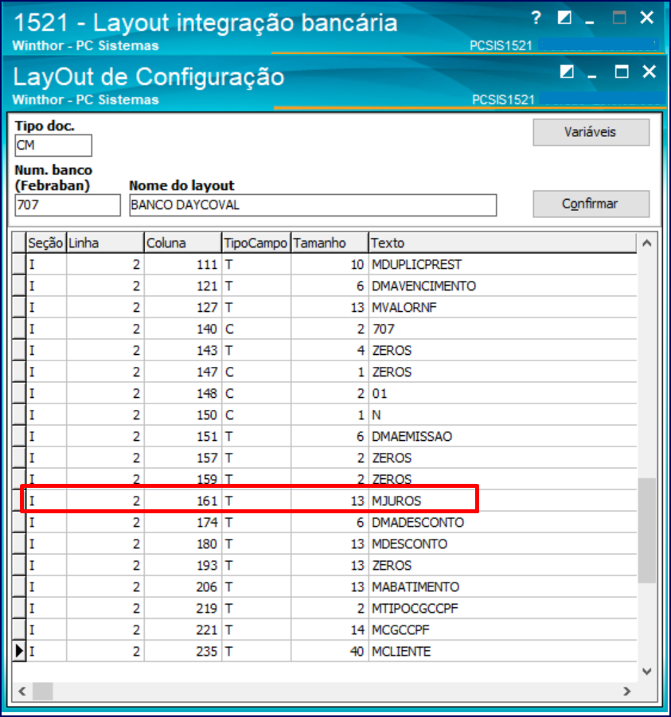The height and width of the screenshot is (717, 671).
Task: Click the Coluna value 161 cell
Action: point(183,501)
